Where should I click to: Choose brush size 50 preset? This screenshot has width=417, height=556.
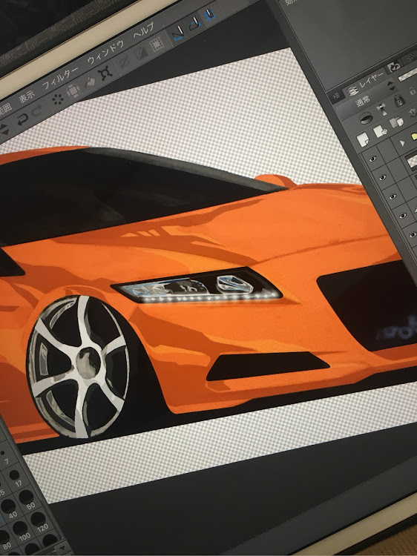coord(27,500)
